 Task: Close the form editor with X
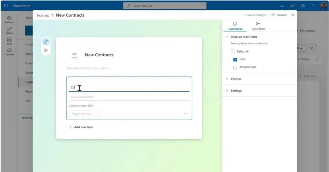coord(293,15)
